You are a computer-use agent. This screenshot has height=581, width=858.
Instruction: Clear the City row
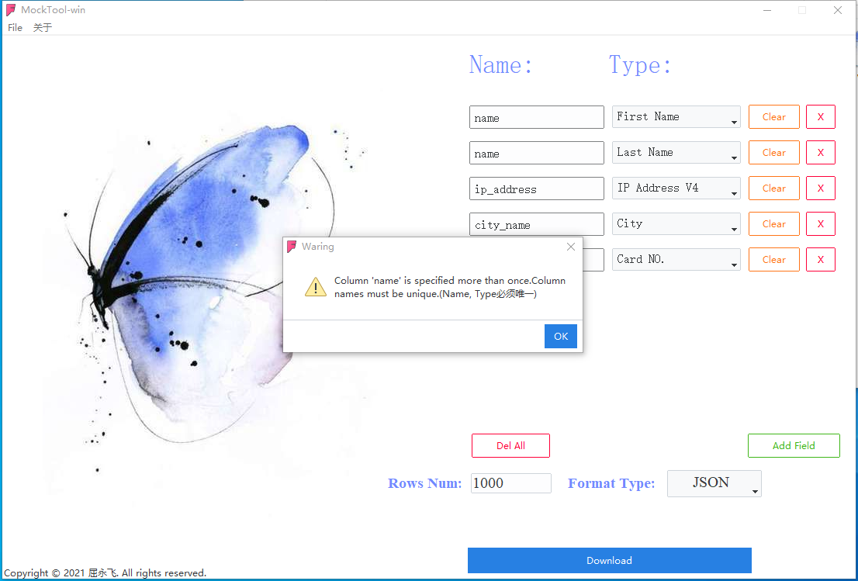point(773,223)
